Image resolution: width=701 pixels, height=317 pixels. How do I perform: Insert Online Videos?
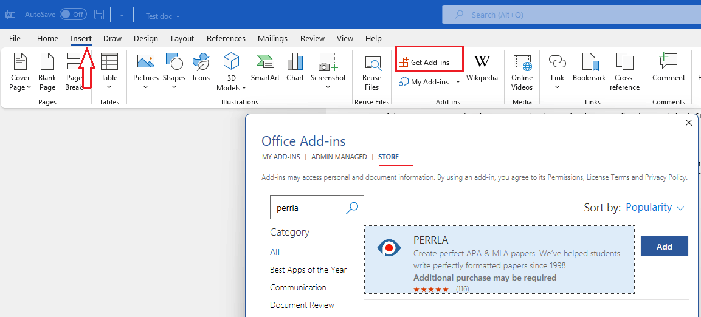pyautogui.click(x=522, y=72)
